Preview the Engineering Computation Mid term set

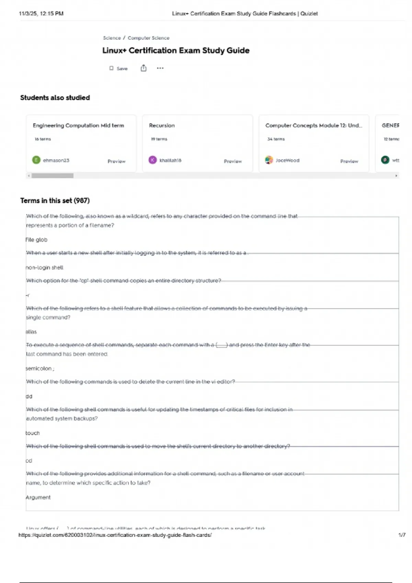(116, 161)
